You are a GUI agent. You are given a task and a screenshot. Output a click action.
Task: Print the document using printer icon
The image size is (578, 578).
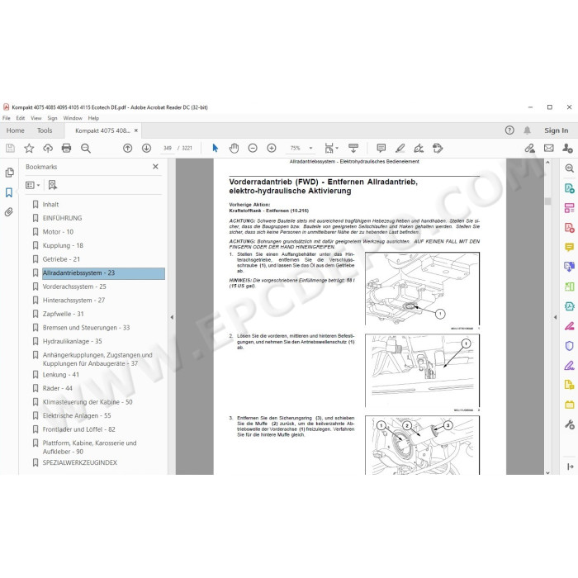point(66,148)
